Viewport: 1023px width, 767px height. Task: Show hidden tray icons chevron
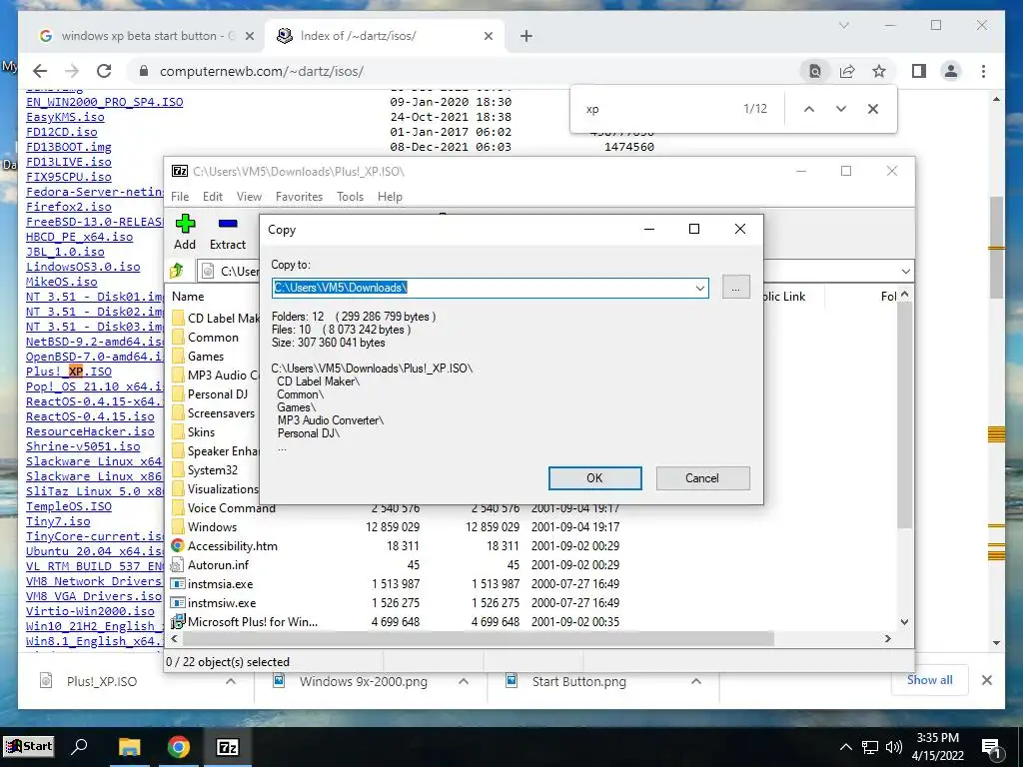click(845, 747)
